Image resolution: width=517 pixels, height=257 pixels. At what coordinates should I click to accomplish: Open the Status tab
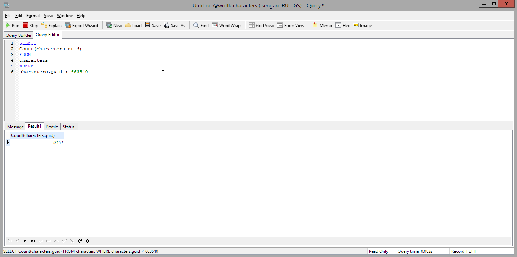(x=69, y=127)
